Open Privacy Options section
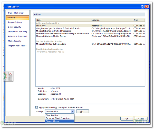The width and height of the screenshot is (154, 129). pos(15,22)
